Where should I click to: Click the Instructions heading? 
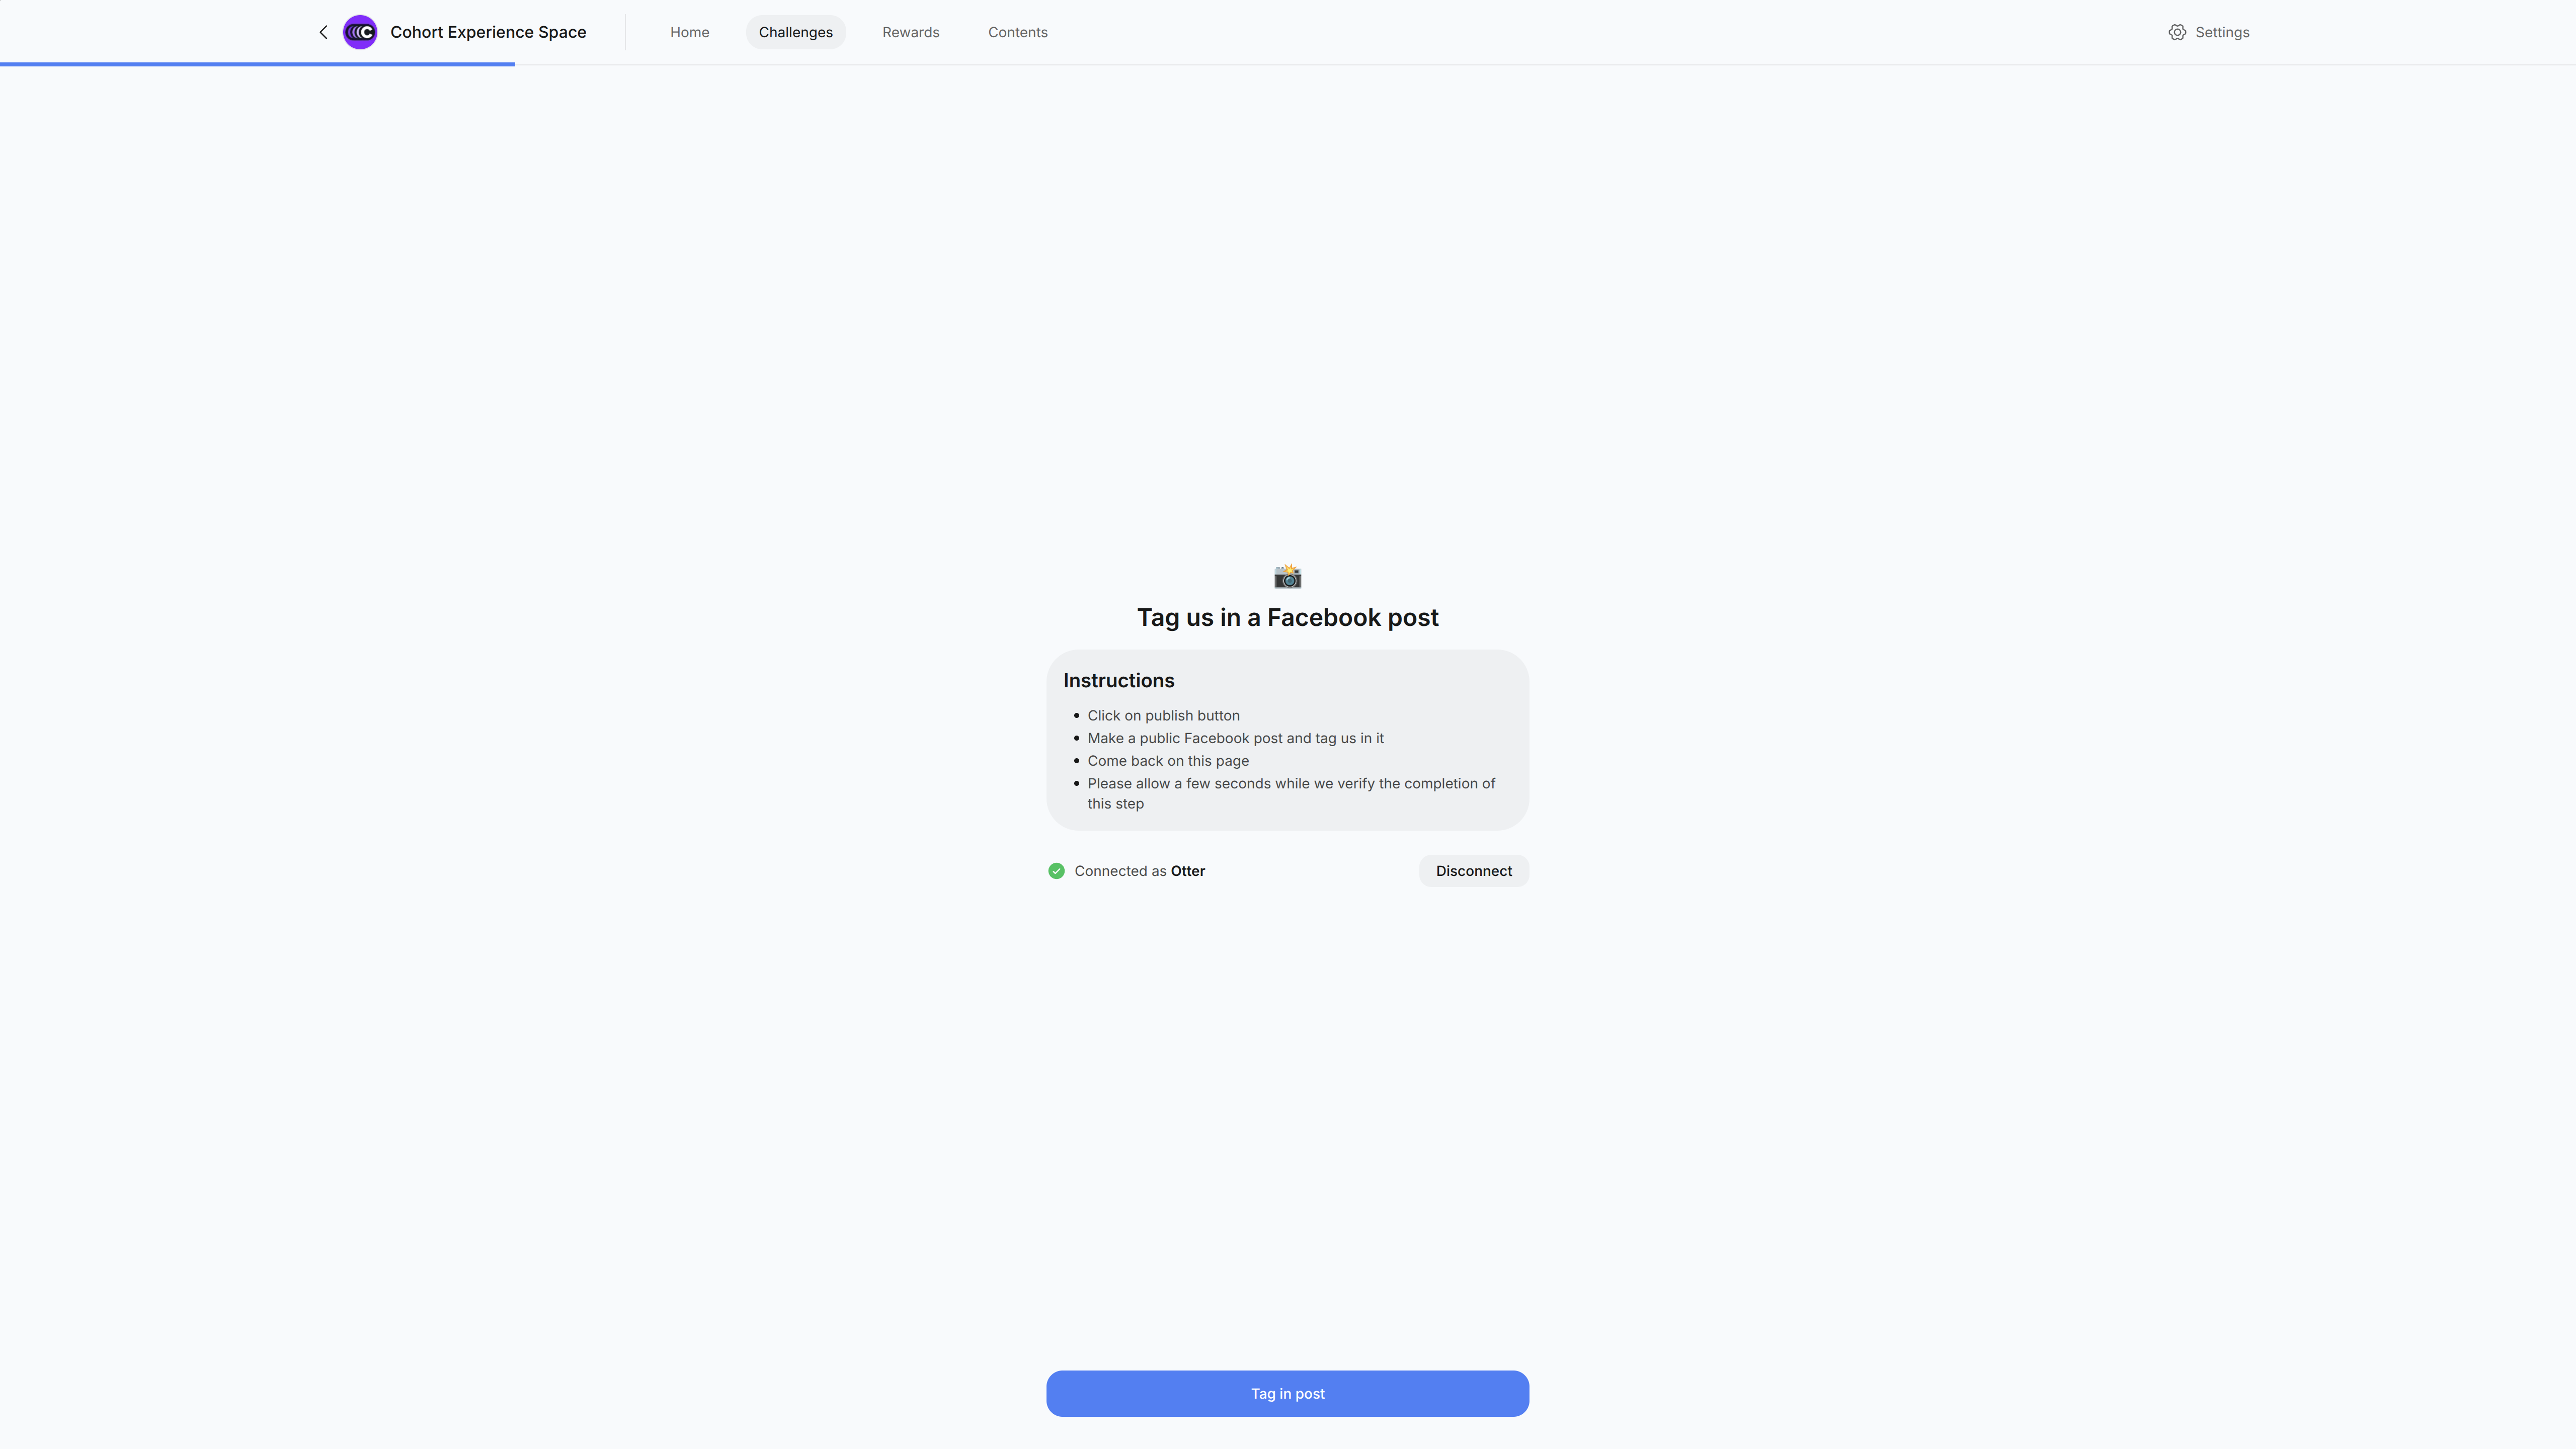pyautogui.click(x=1118, y=680)
